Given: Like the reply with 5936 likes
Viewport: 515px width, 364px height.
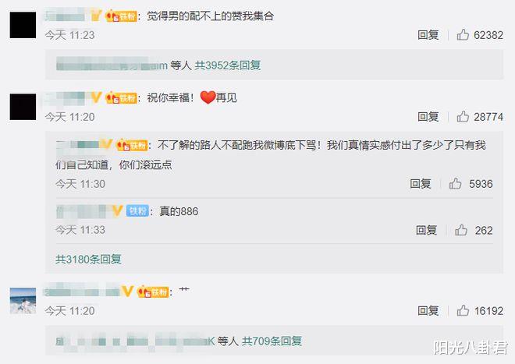Looking at the screenshot, I should tap(455, 183).
